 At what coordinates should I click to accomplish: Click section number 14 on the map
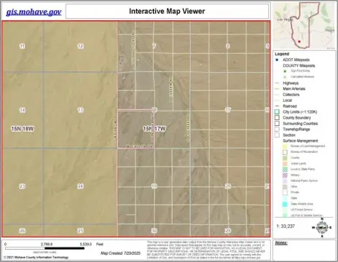[x=22, y=110]
